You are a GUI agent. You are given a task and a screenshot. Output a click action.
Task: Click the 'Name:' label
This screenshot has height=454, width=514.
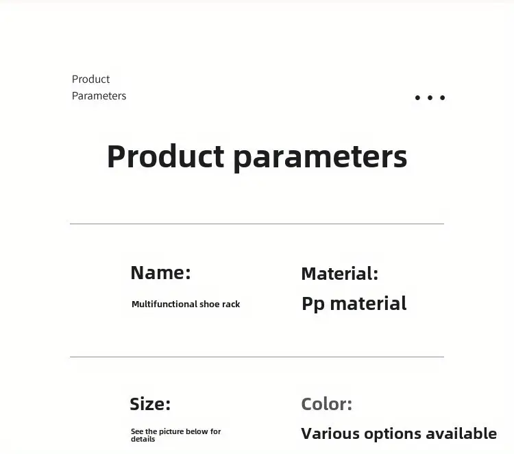click(x=160, y=272)
